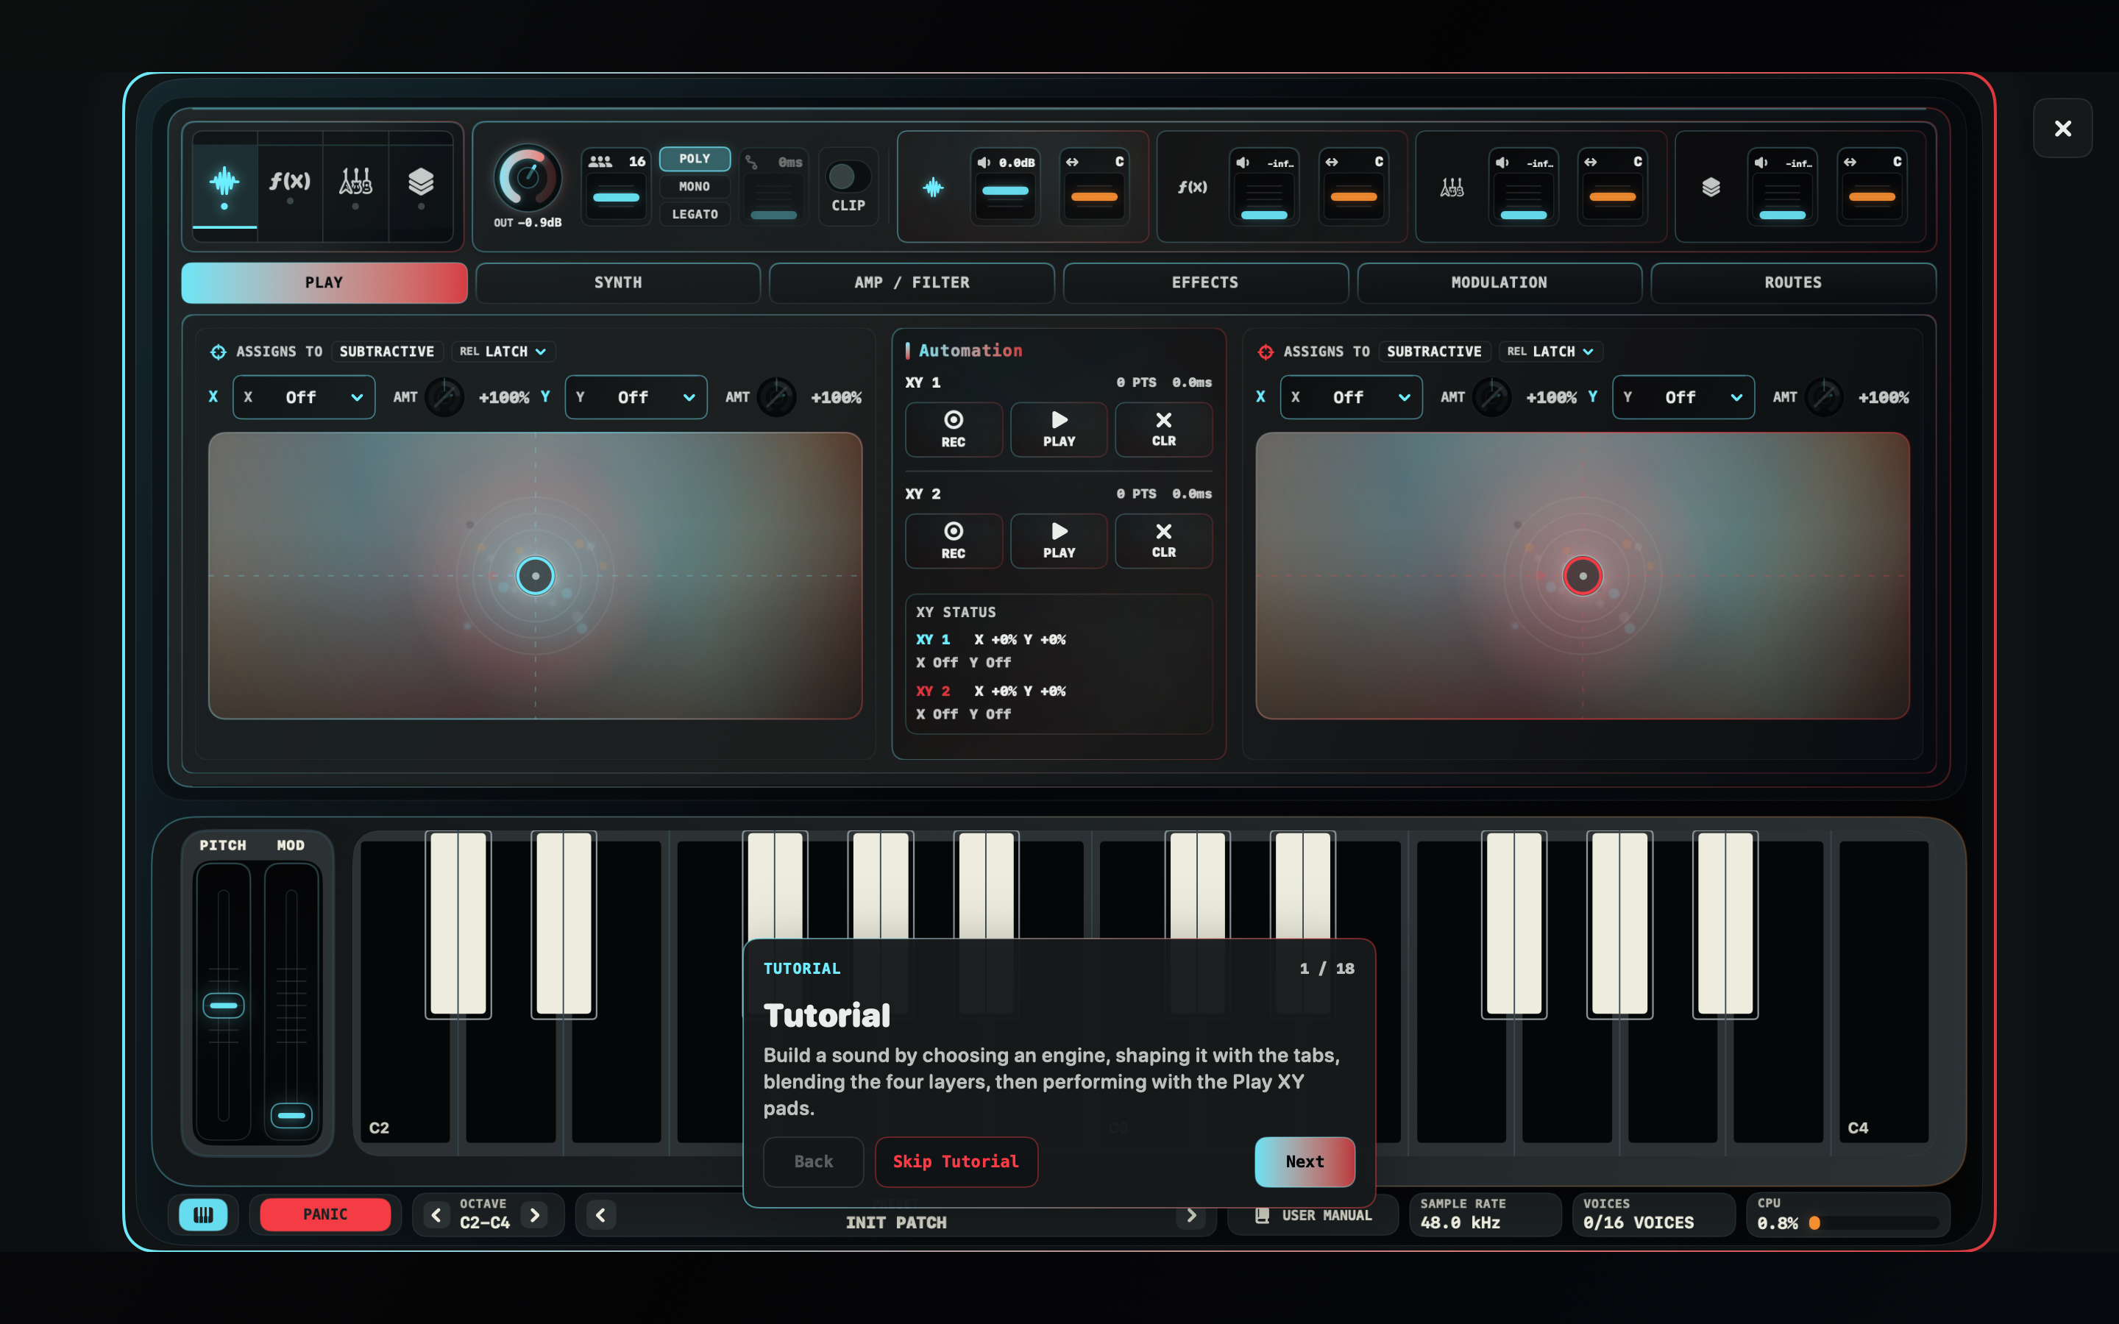Open the right pad Y assignment dropdown
This screenshot has height=1324, width=2119.
click(x=1683, y=397)
